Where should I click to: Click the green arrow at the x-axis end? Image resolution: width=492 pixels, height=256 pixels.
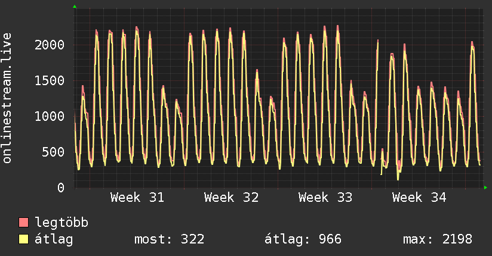485,188
